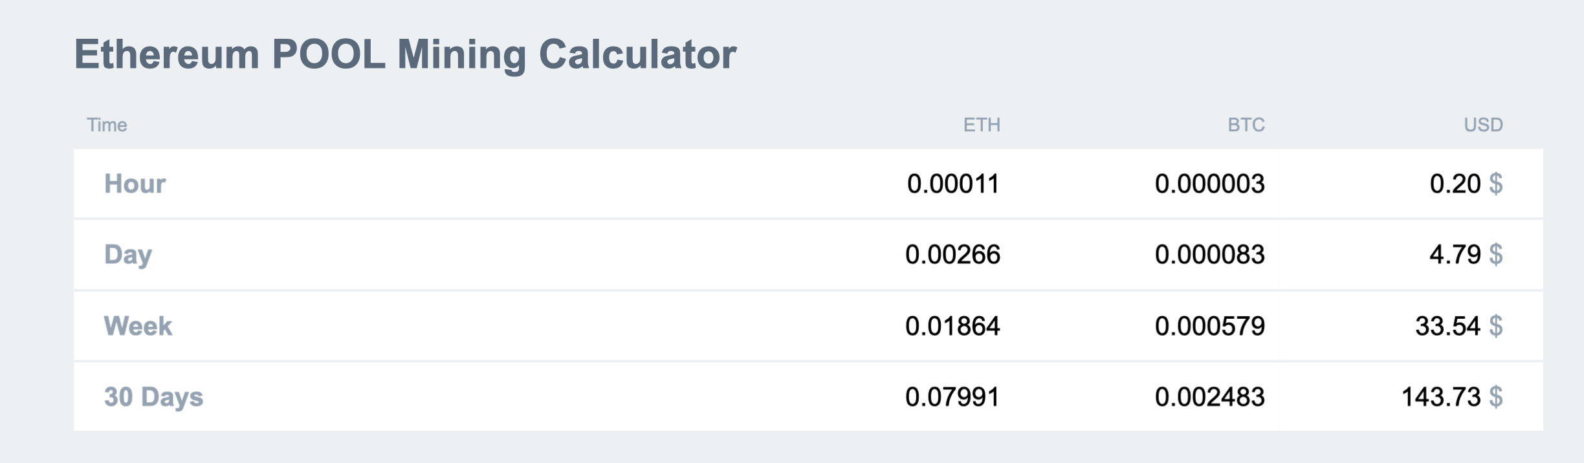Click the Ethereum POOL Mining Calculator heading
The height and width of the screenshot is (463, 1584).
tap(405, 54)
